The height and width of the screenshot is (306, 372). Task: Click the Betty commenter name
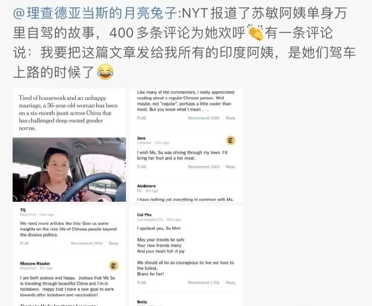[x=142, y=302]
